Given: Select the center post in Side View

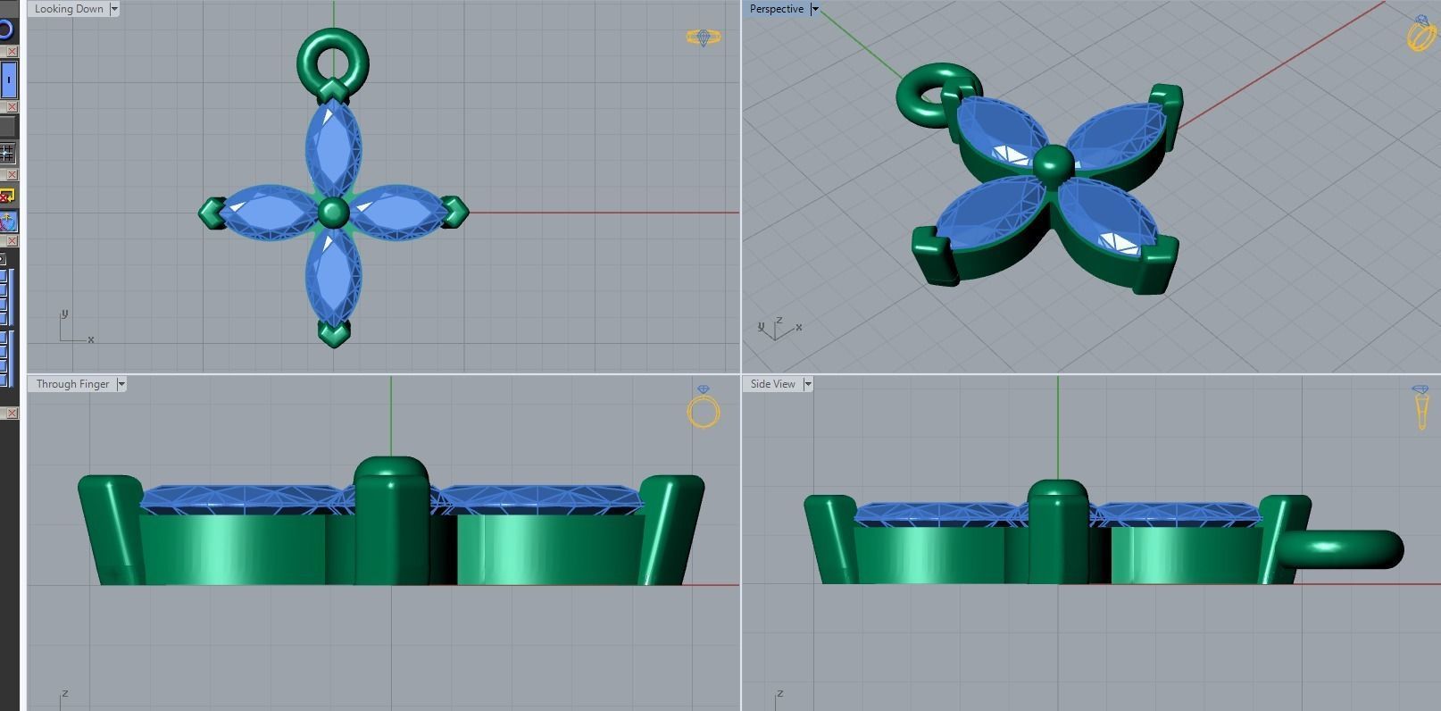Looking at the screenshot, I should (1058, 531).
